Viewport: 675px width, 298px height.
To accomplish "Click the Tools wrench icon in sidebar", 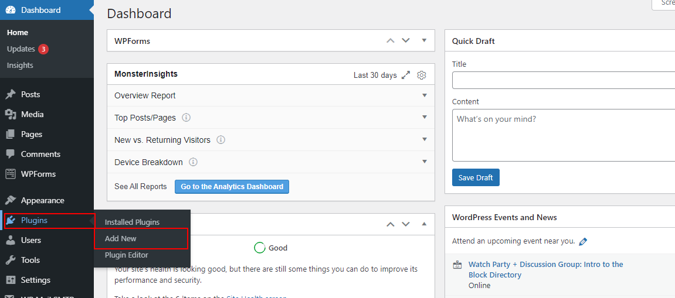I will coord(11,260).
